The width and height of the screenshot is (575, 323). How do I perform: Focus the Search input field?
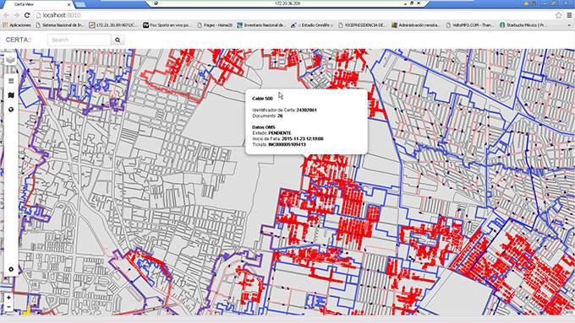click(x=79, y=40)
